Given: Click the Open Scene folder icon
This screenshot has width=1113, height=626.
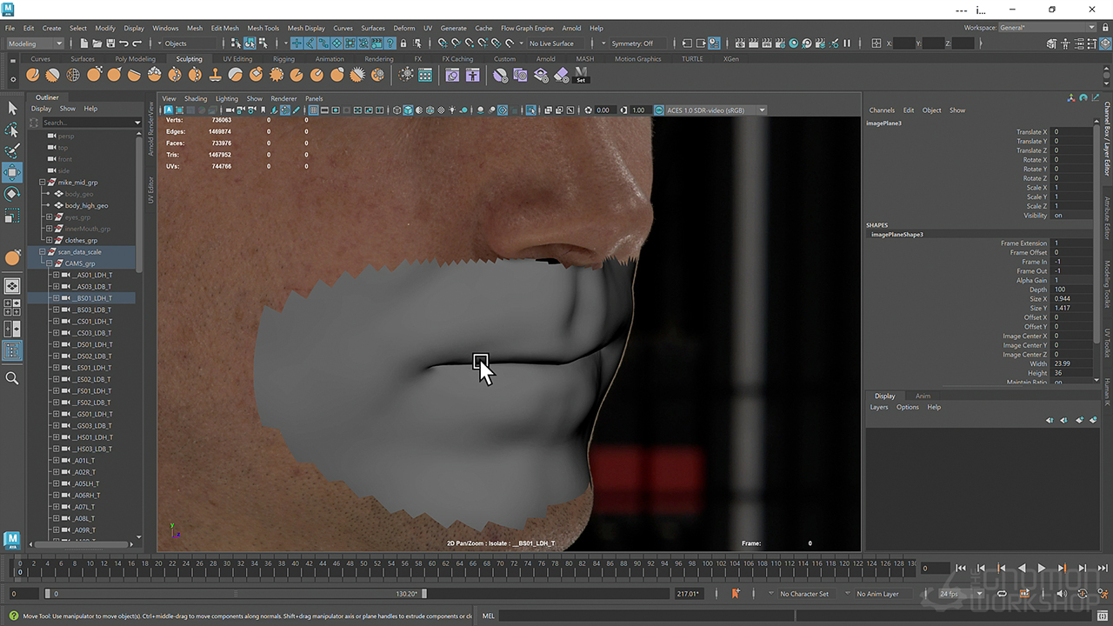Looking at the screenshot, I should tap(97, 43).
